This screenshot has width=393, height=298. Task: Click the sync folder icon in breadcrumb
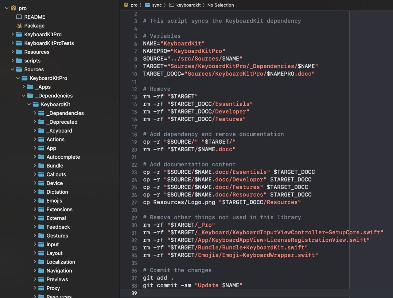coord(147,5)
